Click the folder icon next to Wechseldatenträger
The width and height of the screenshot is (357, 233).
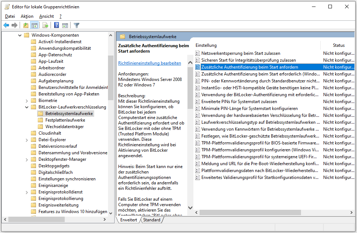pyautogui.click(x=40, y=127)
